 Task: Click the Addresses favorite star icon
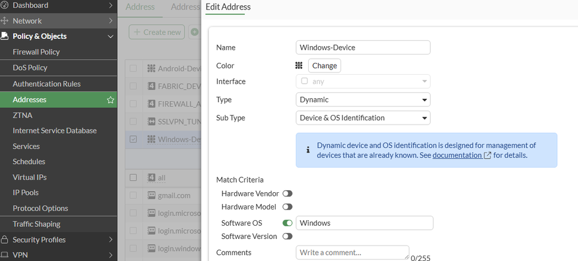click(110, 100)
